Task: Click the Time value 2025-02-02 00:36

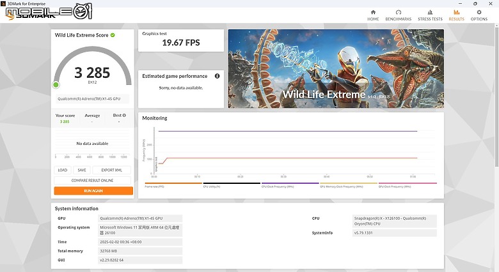Action: [140, 242]
